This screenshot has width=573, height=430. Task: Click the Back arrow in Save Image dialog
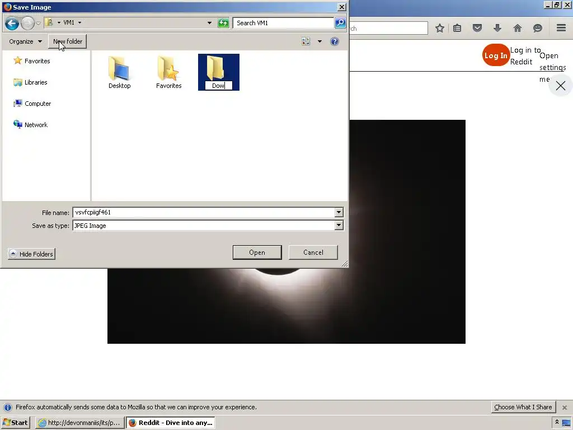pyautogui.click(x=12, y=23)
